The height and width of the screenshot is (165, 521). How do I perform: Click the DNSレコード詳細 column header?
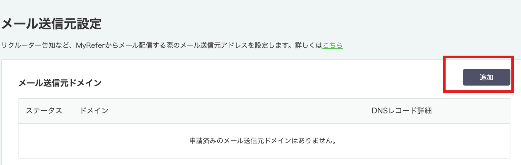tap(401, 111)
